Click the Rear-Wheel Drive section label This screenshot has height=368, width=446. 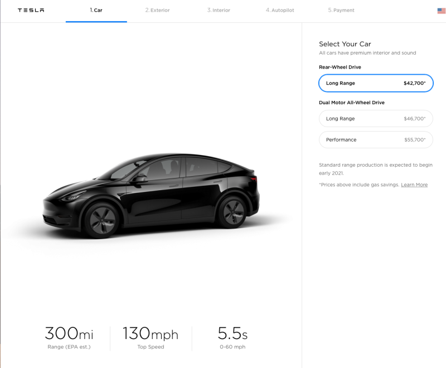pyautogui.click(x=340, y=67)
